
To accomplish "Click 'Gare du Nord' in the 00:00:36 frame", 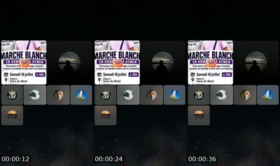I will click(x=205, y=81).
